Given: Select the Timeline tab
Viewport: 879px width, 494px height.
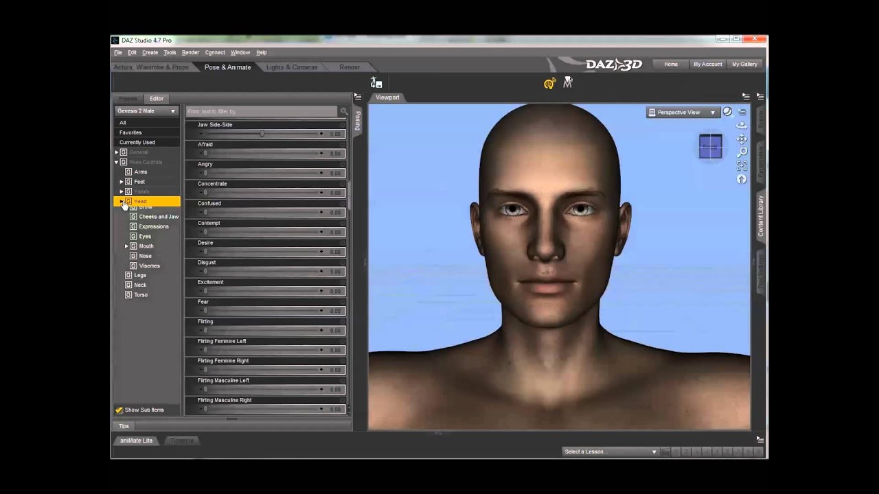Looking at the screenshot, I should [182, 440].
